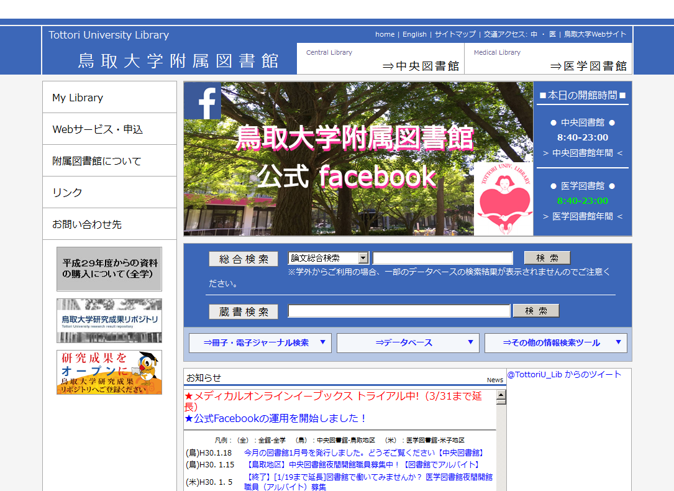
Task: Open My Library menu item
Action: [109, 97]
